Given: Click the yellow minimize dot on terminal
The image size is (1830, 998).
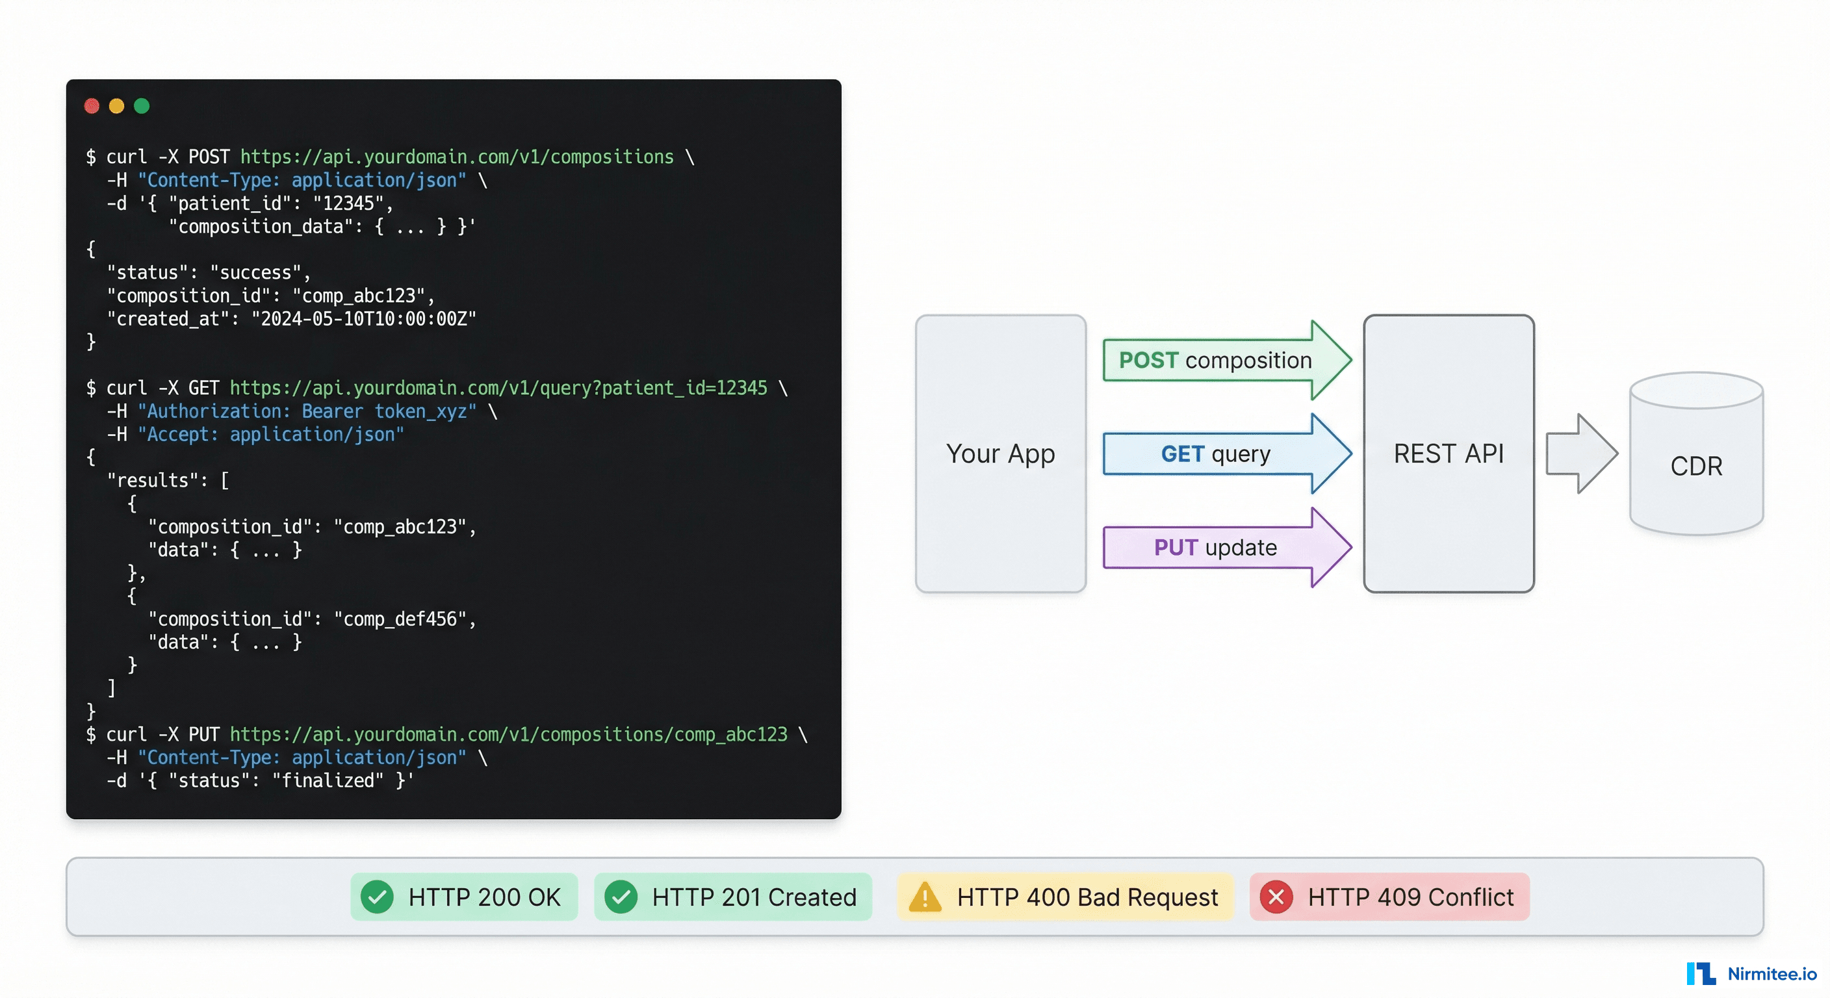Looking at the screenshot, I should (x=116, y=107).
